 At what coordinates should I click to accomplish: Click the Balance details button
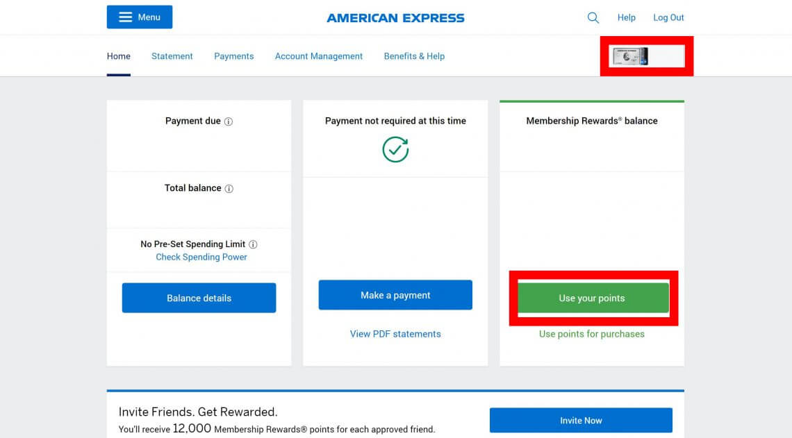pyautogui.click(x=199, y=297)
